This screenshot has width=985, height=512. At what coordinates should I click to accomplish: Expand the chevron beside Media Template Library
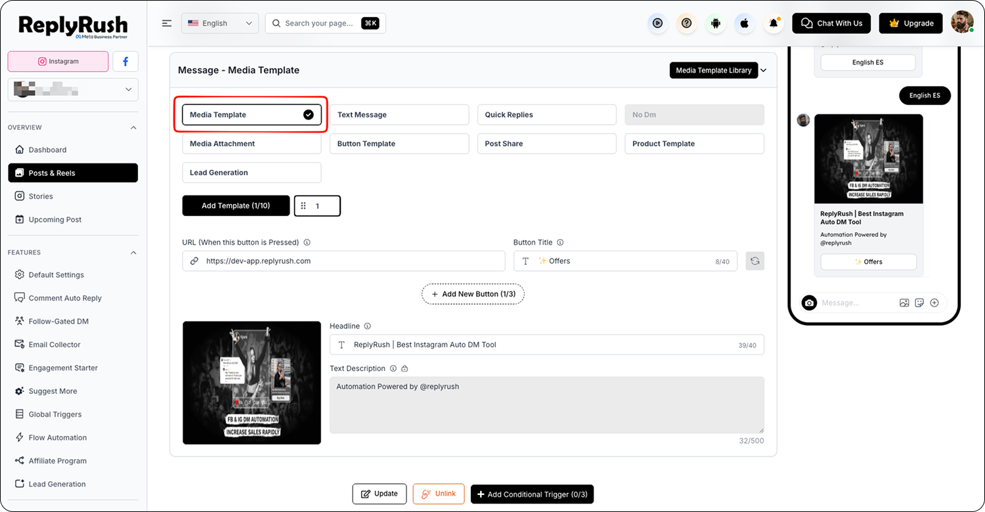point(764,70)
